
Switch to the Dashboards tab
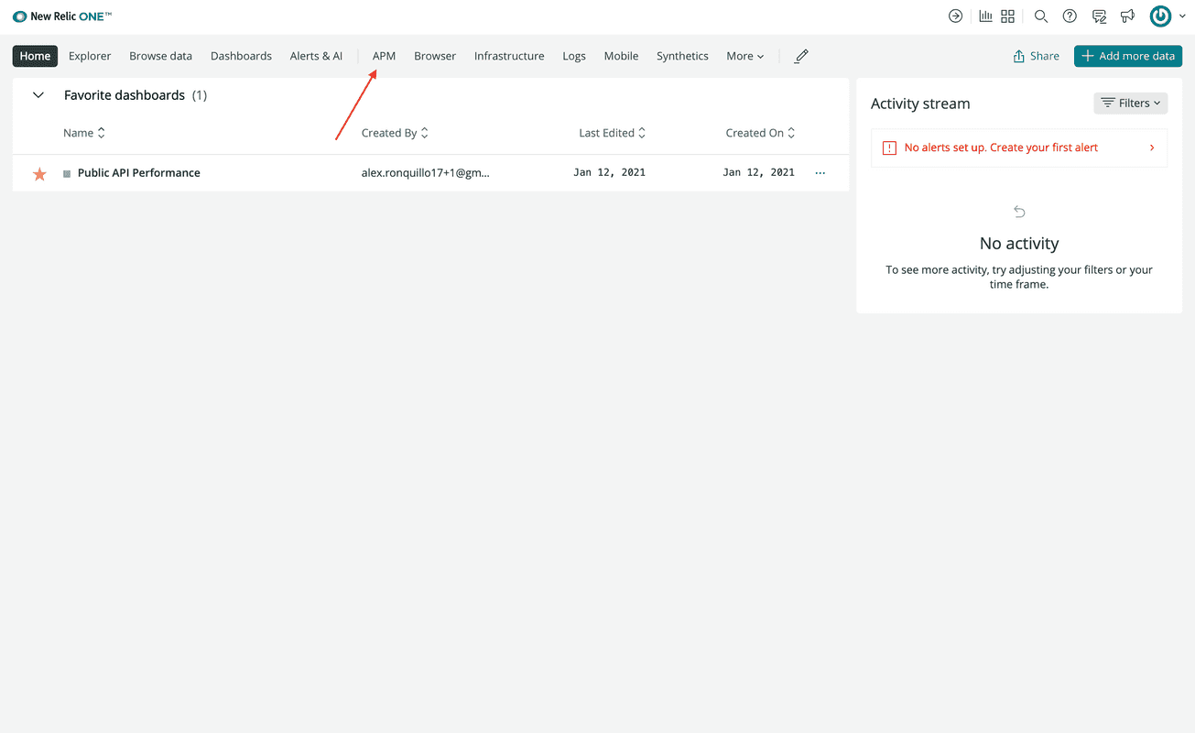coord(241,56)
